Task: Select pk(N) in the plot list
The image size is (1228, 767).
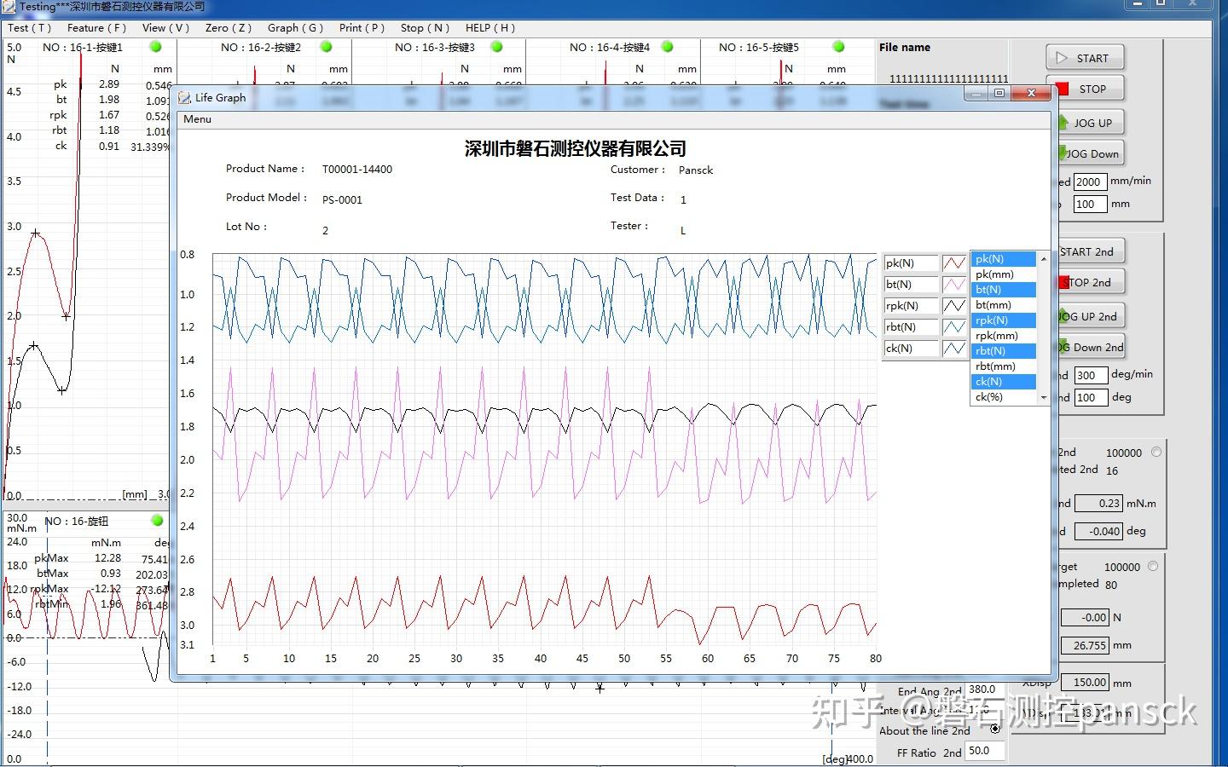Action: coord(1004,259)
